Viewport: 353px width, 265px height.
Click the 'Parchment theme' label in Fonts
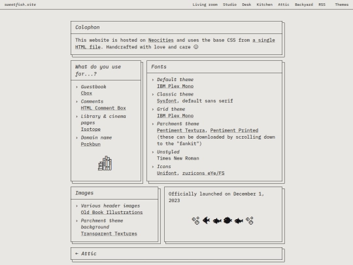tap(178, 124)
